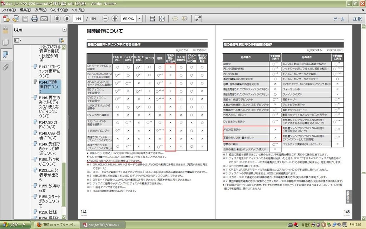366x229 pixels.
Task: Select bookmark P143.ソフトウェアの更新について
Action: pos(50,71)
